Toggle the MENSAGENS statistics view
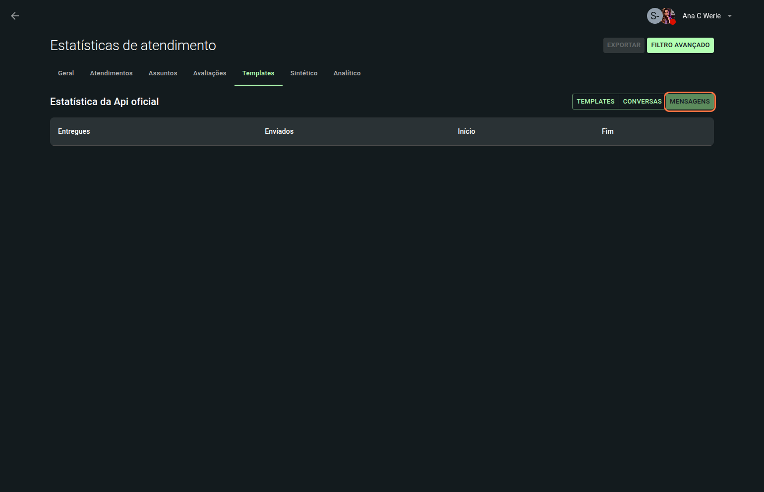 tap(690, 102)
